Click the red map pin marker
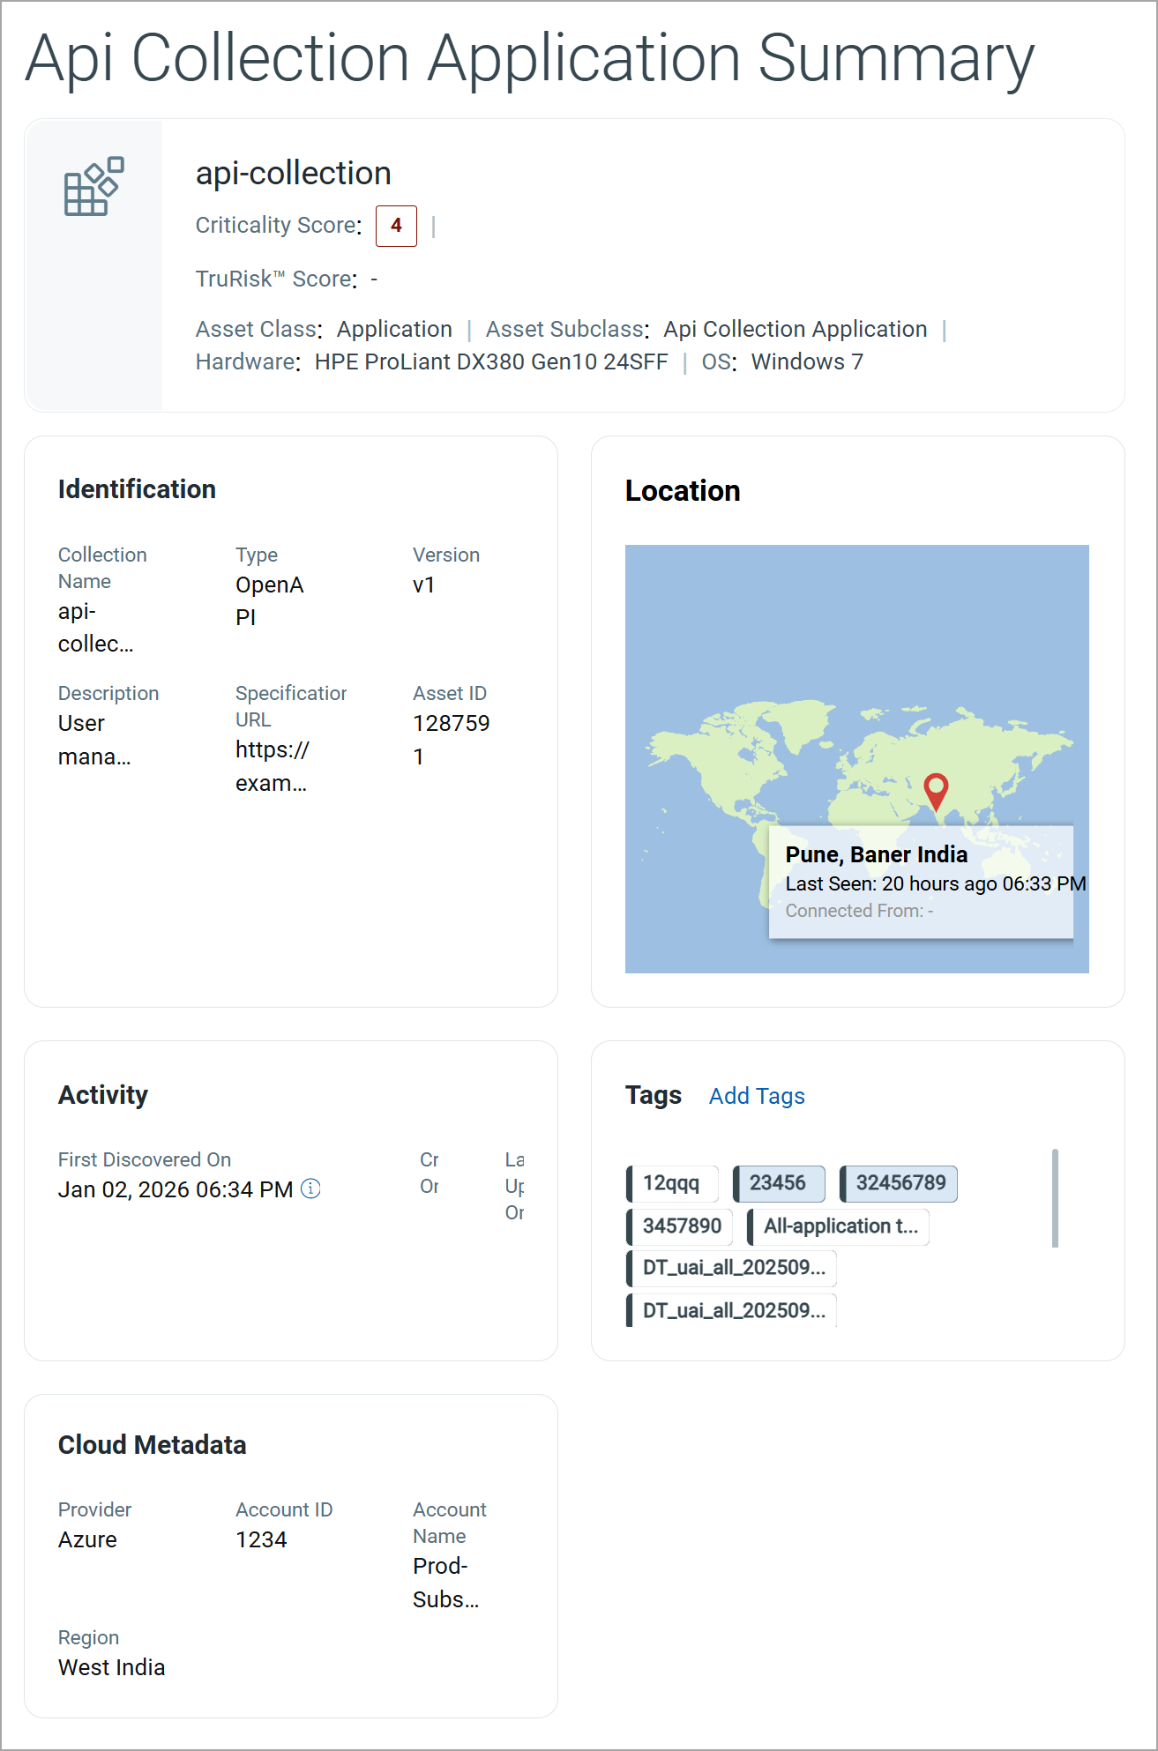 tap(936, 792)
